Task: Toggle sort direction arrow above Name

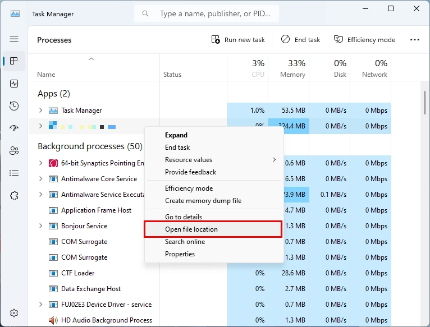Action: click(92, 59)
